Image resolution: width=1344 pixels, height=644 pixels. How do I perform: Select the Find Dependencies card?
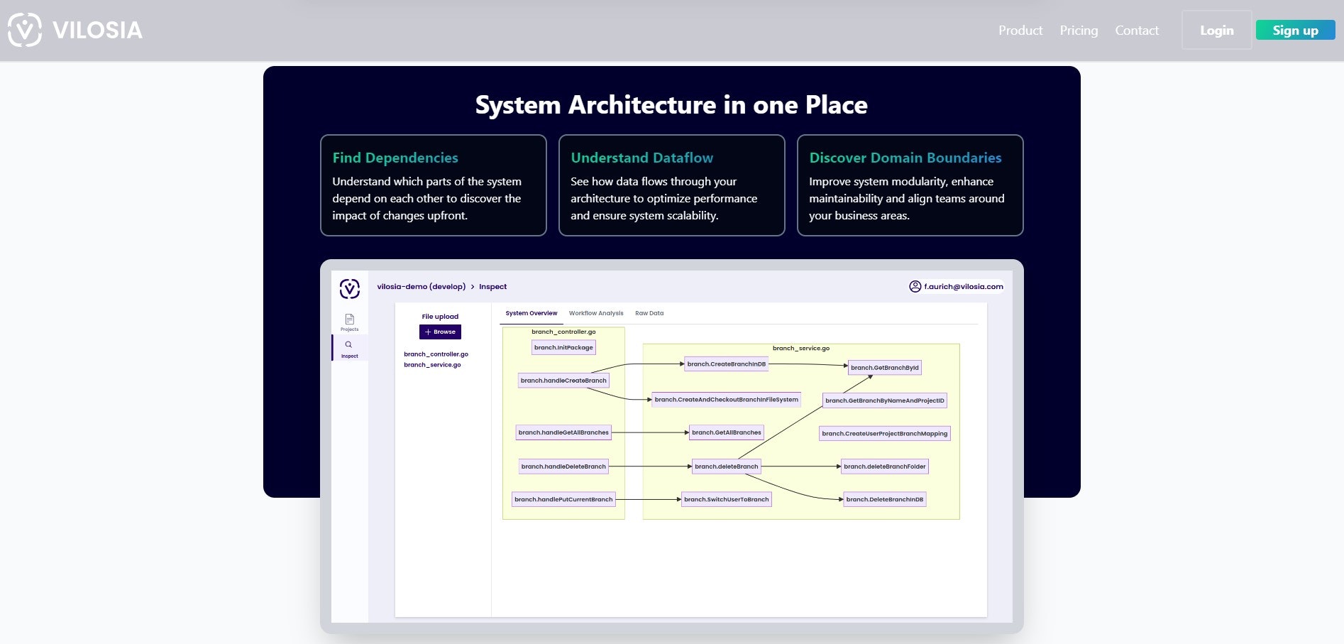(434, 185)
